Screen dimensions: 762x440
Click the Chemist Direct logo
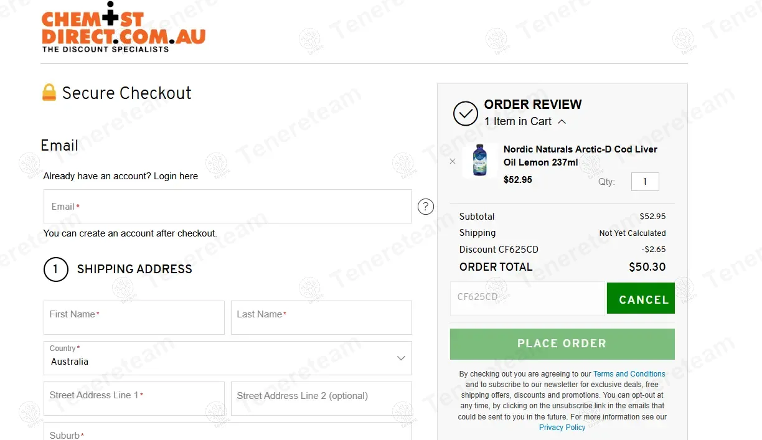pyautogui.click(x=123, y=28)
